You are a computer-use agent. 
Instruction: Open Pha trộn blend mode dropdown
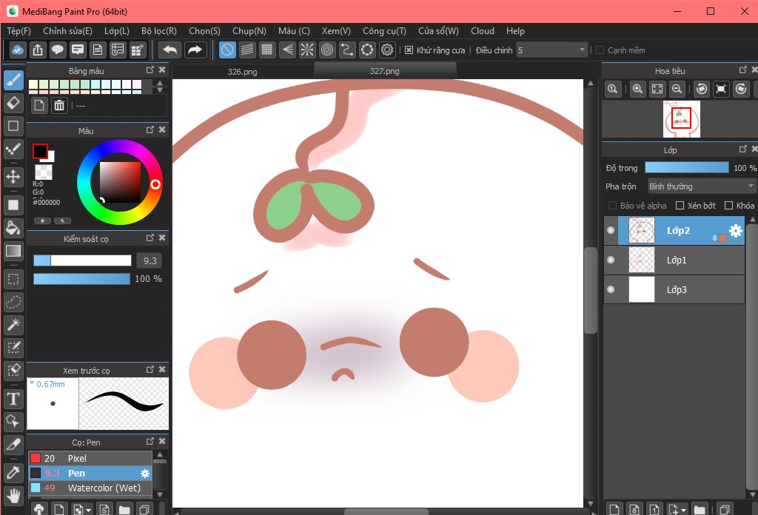coord(702,186)
